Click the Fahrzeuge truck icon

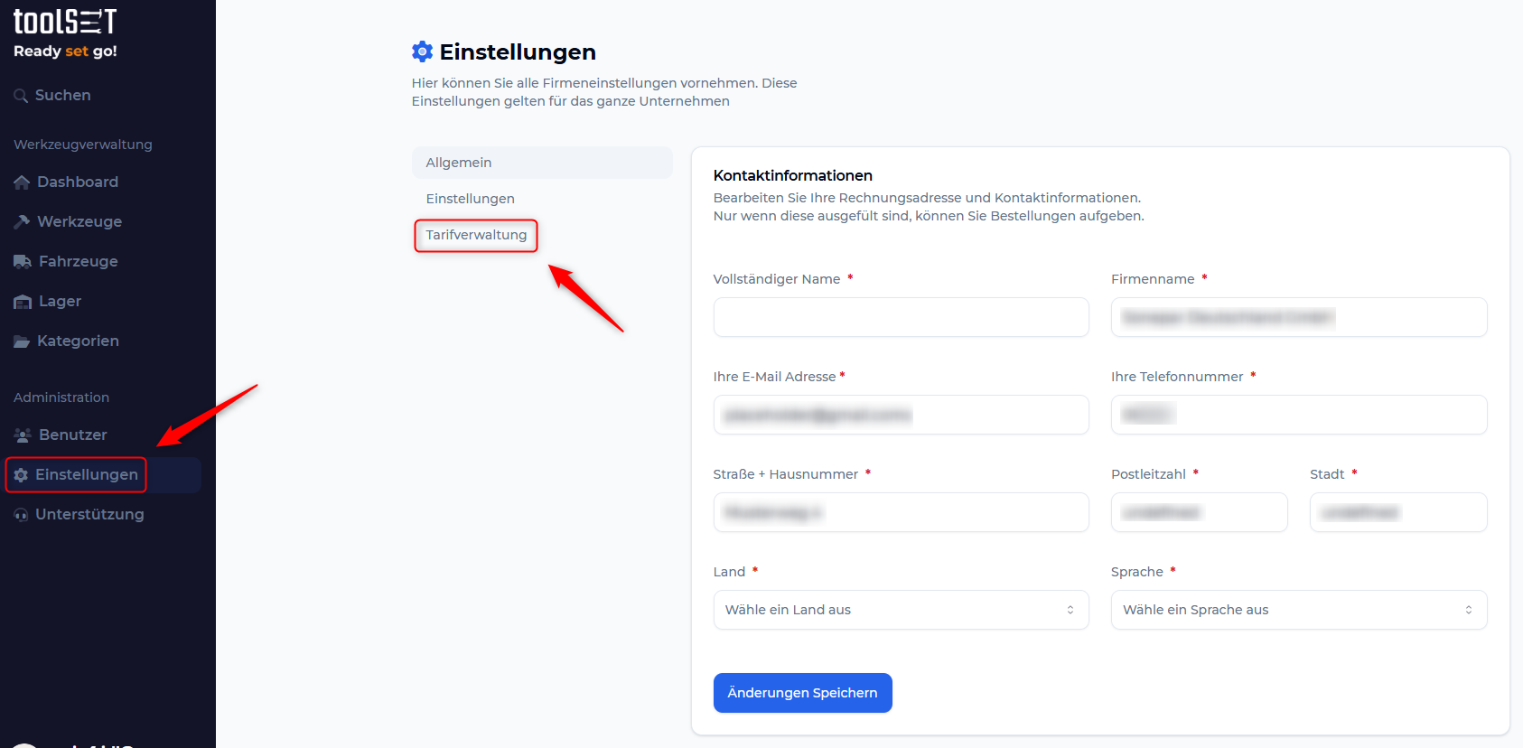(x=23, y=262)
